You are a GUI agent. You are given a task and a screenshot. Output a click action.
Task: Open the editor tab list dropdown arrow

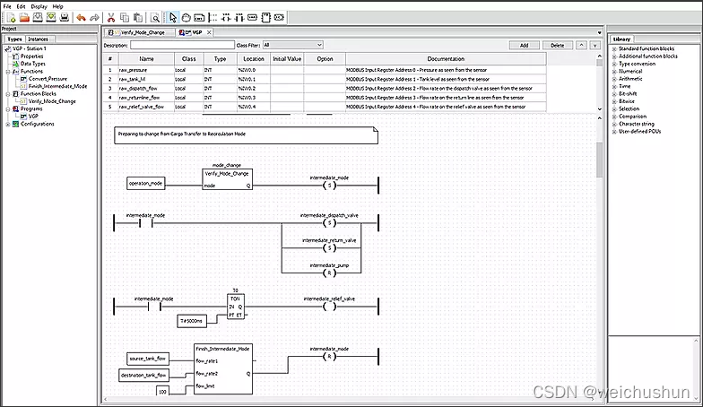tap(599, 32)
